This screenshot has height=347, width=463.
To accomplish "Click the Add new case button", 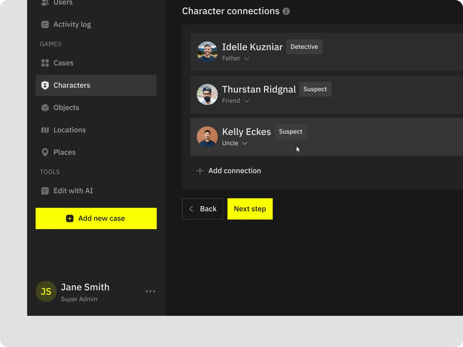I will pyautogui.click(x=96, y=218).
